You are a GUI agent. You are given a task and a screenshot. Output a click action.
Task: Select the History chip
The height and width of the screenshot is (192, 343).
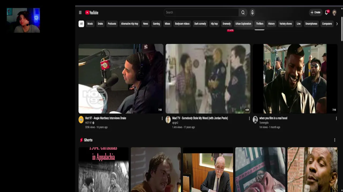pyautogui.click(x=271, y=24)
